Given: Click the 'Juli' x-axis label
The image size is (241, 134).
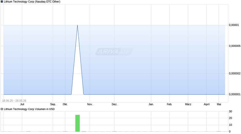Looking at the screenshot, I should pos(22,104).
